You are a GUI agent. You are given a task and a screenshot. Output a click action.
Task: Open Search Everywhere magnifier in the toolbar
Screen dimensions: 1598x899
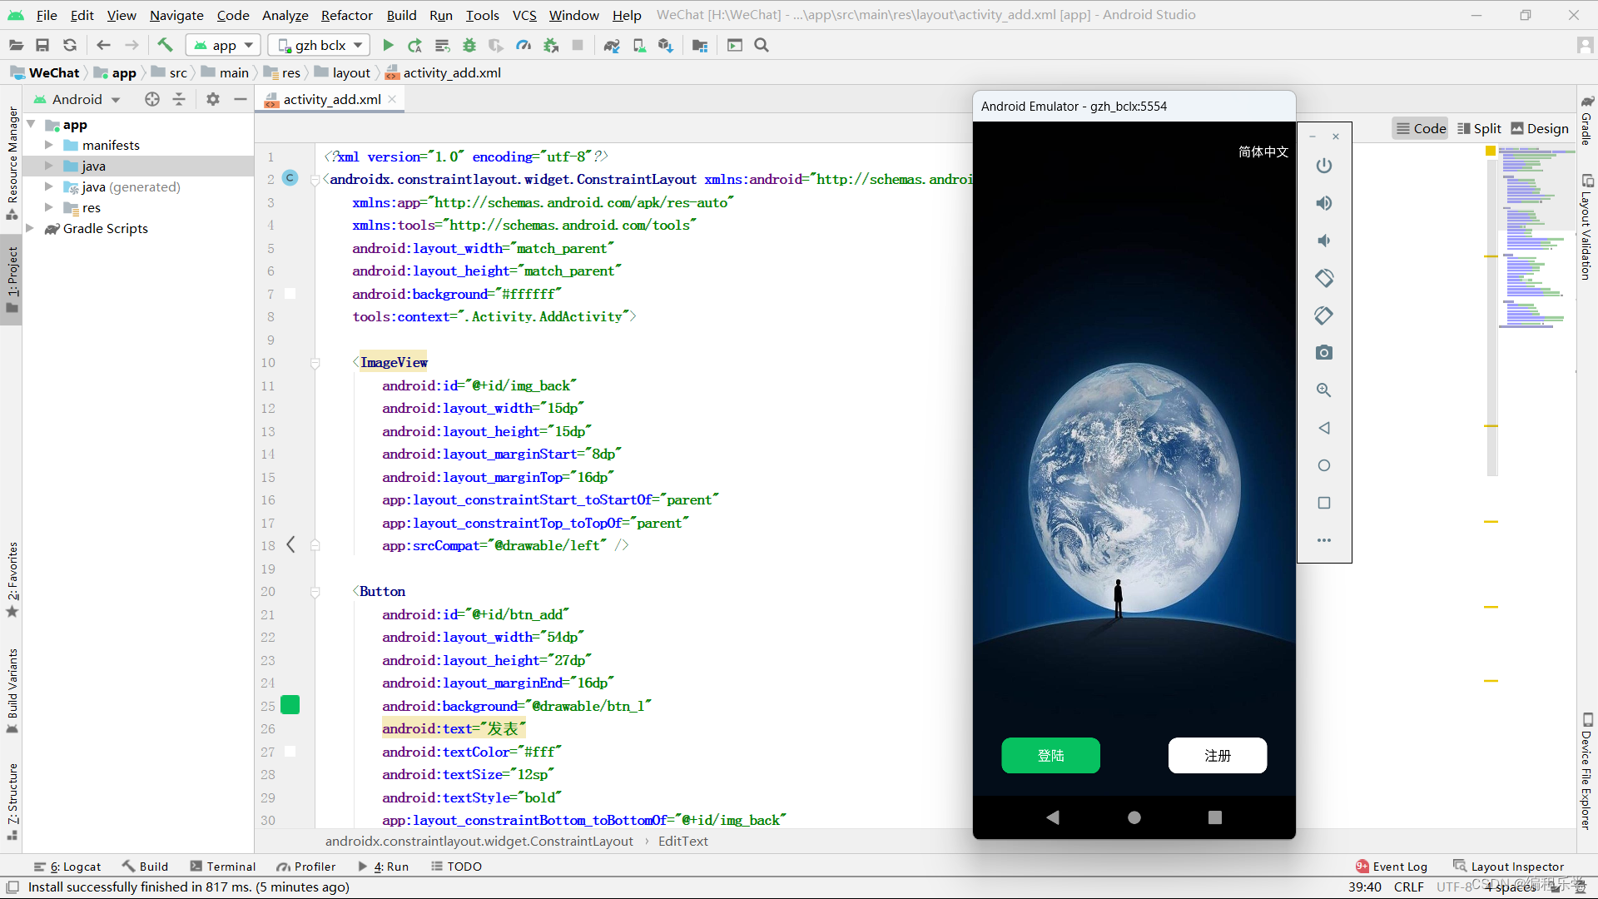(762, 46)
